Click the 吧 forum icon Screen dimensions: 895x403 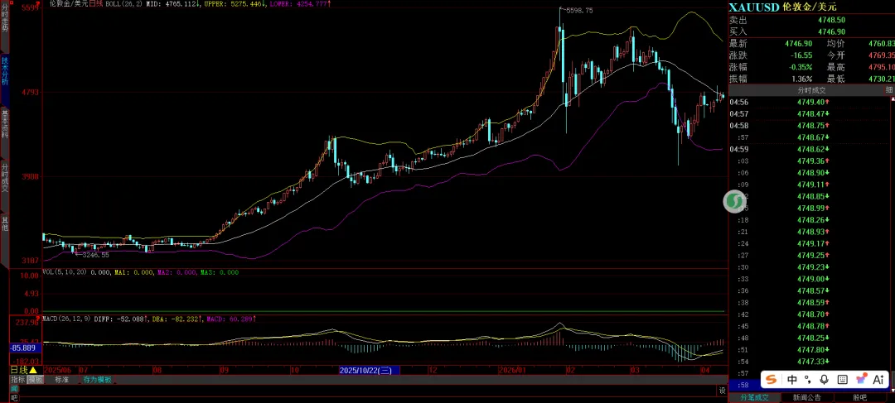pos(15,397)
